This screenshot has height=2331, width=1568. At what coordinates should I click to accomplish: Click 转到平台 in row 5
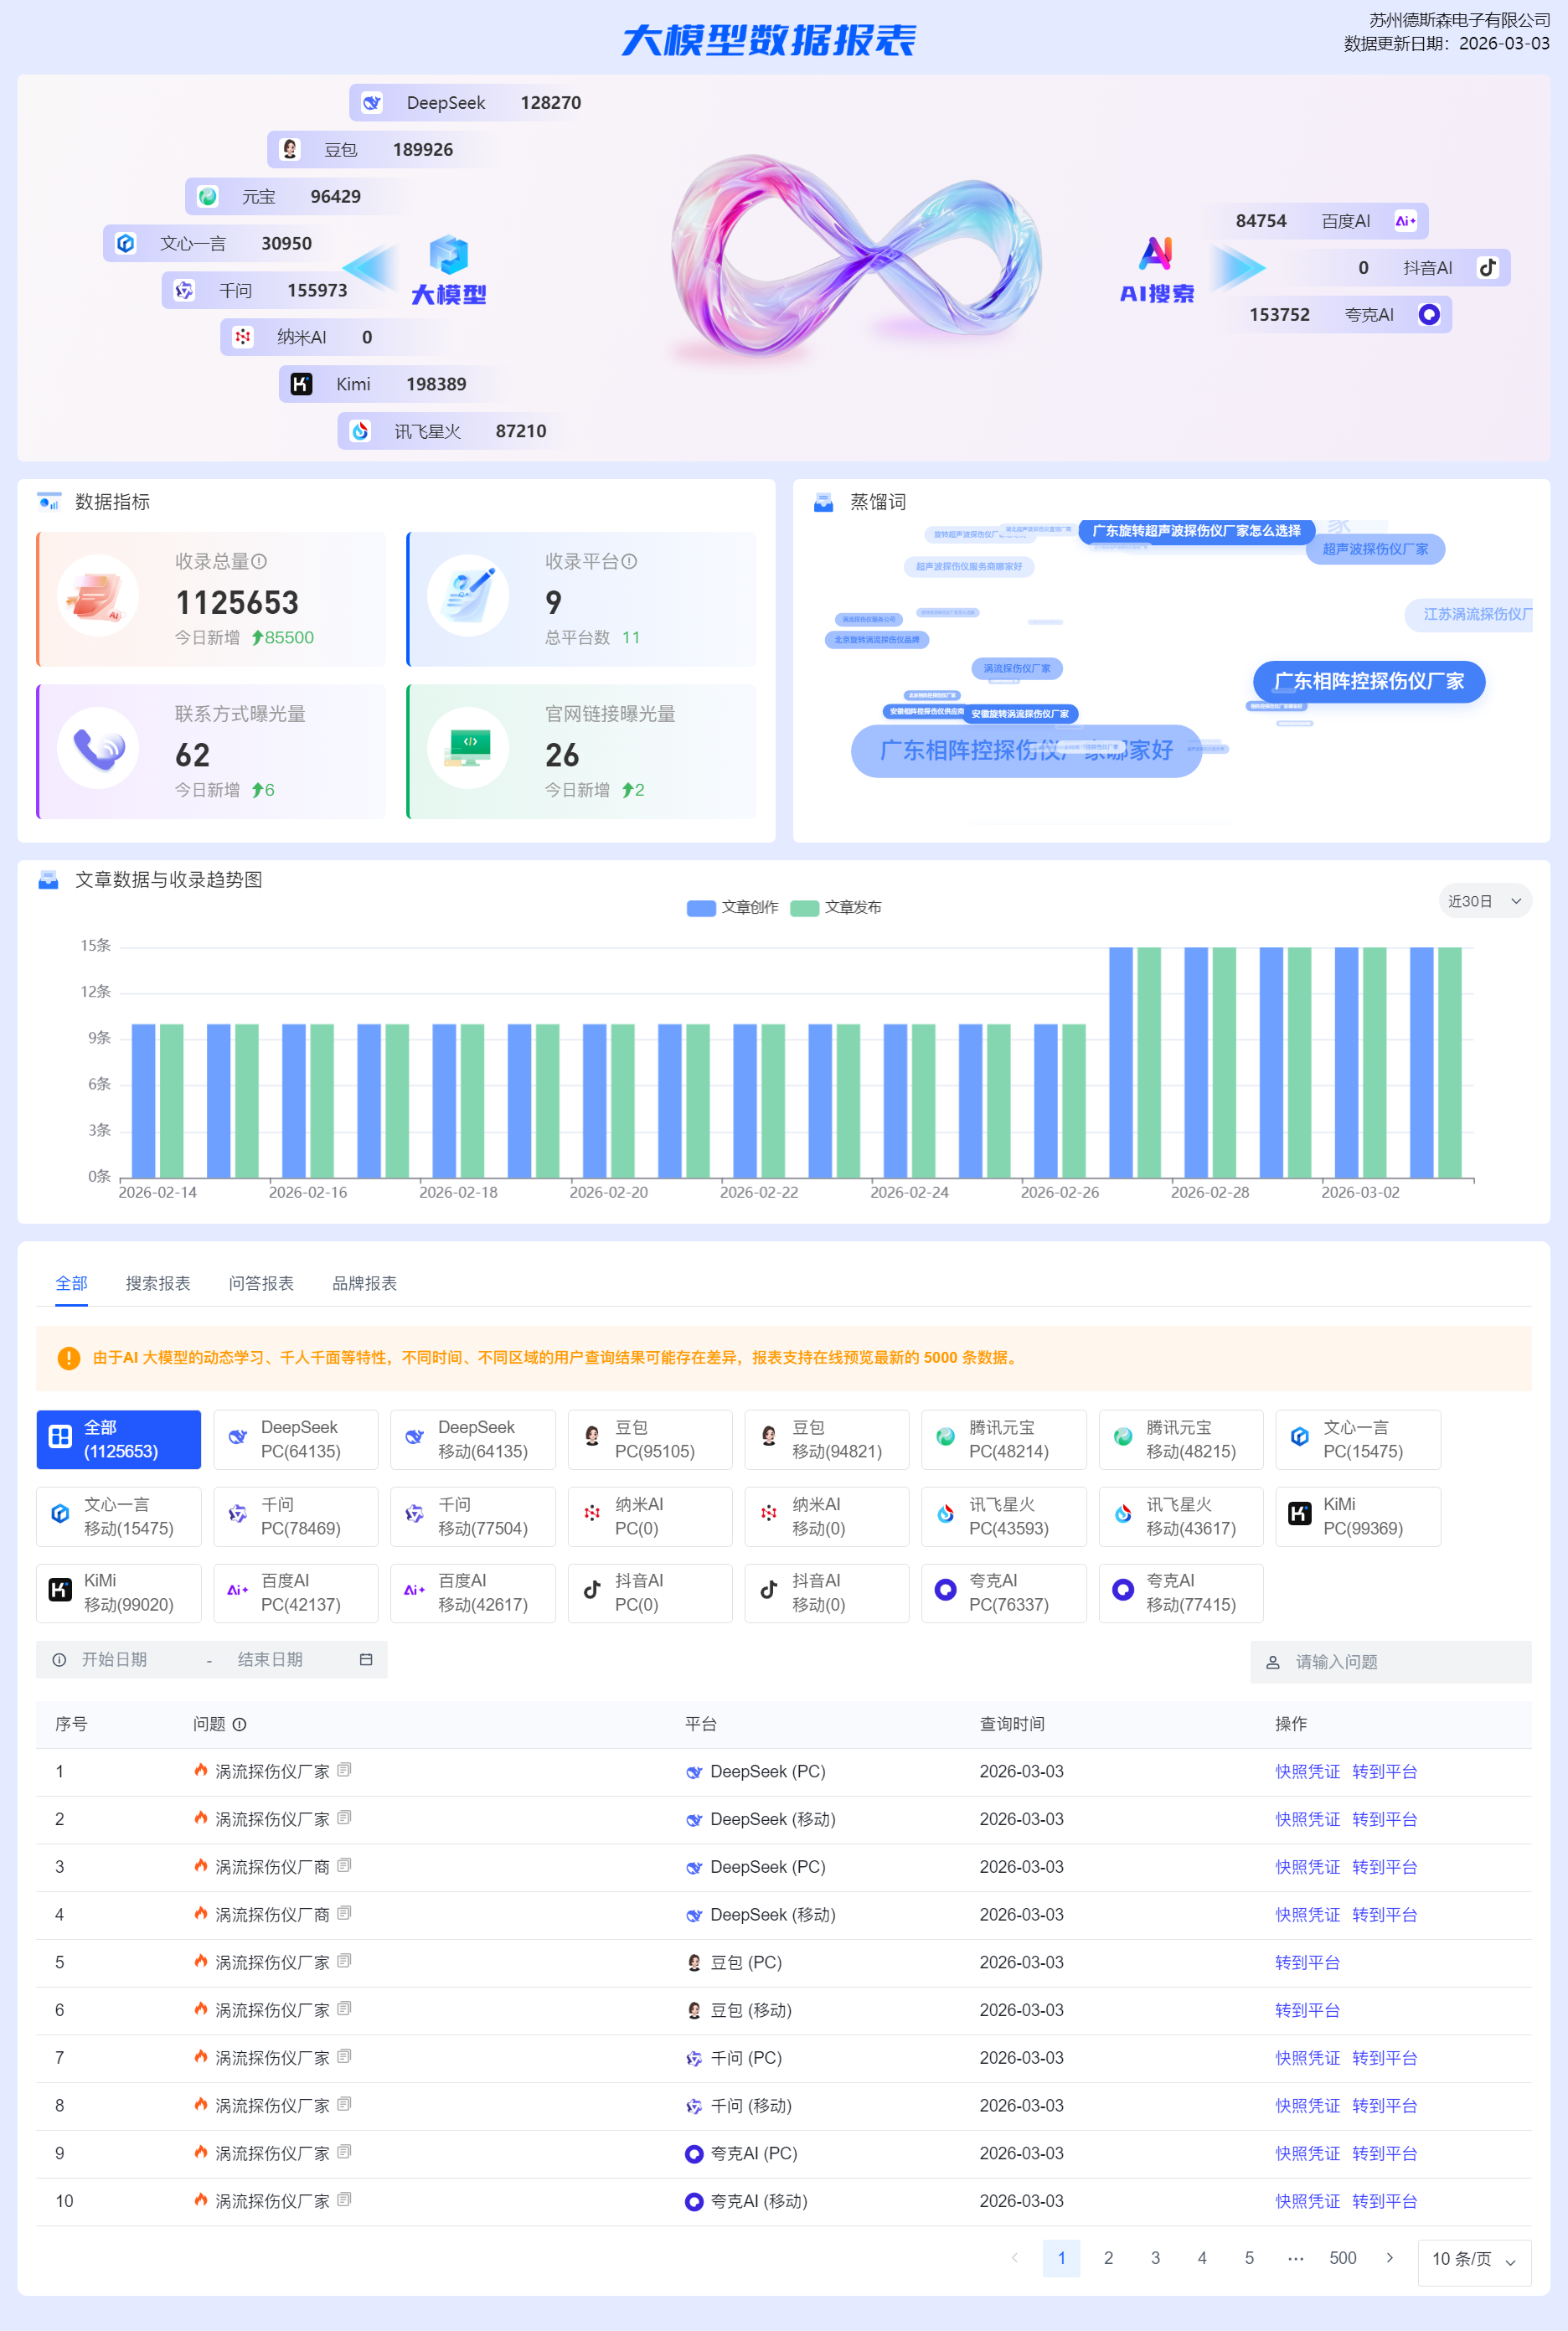click(x=1307, y=1962)
